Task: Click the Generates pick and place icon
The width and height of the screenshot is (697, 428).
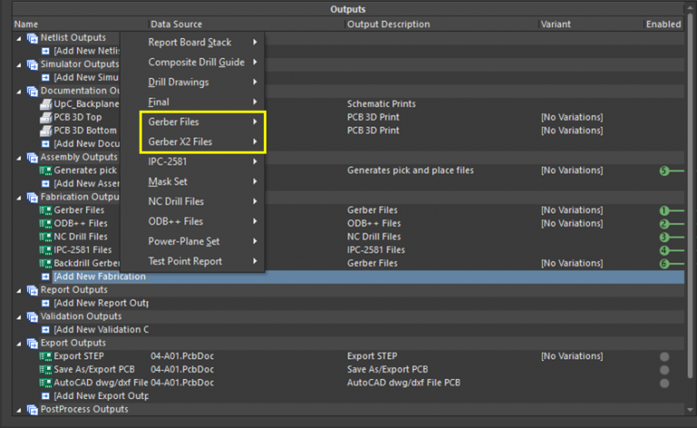Action: [x=45, y=171]
